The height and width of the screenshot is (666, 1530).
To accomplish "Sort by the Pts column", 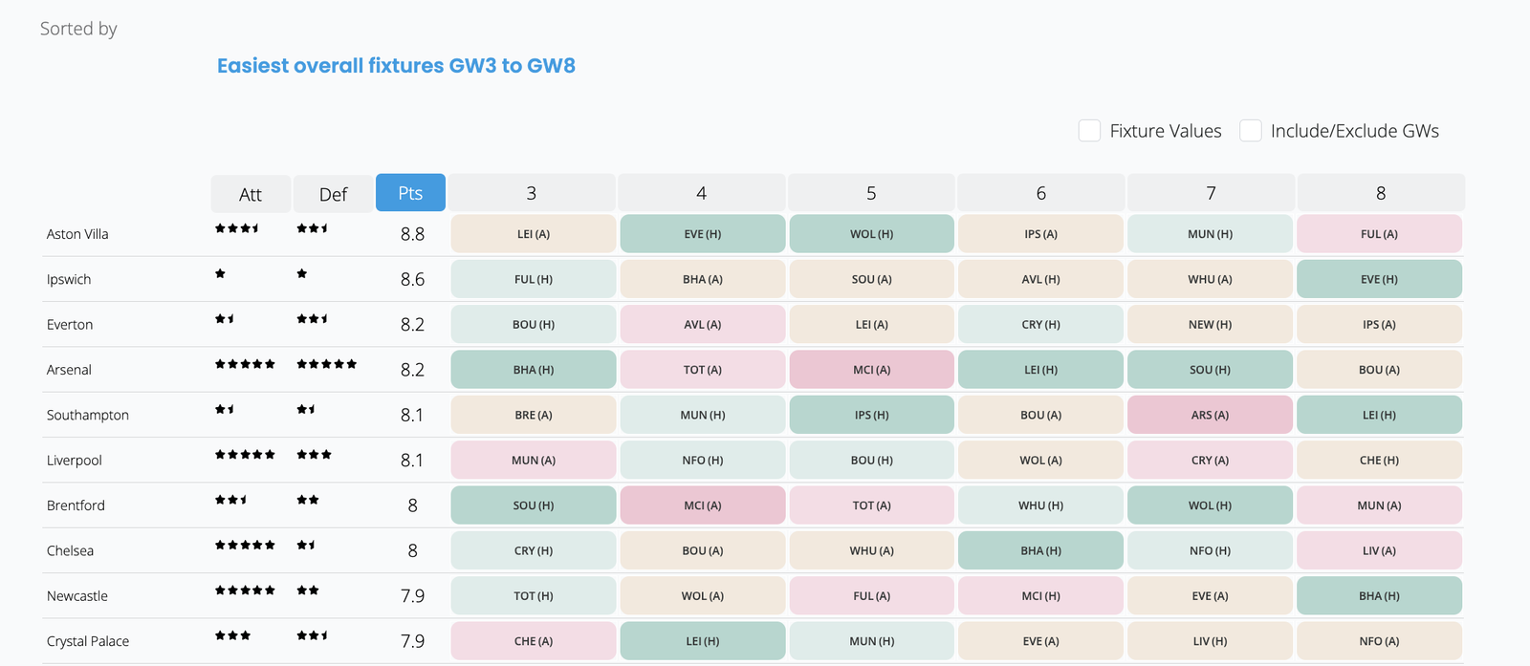I will [x=410, y=193].
